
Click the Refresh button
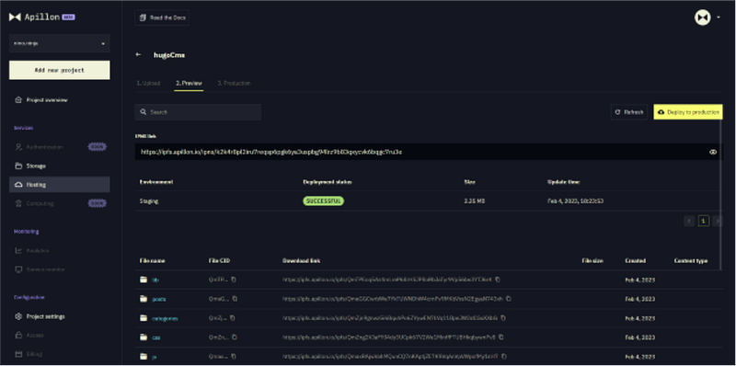tap(629, 112)
